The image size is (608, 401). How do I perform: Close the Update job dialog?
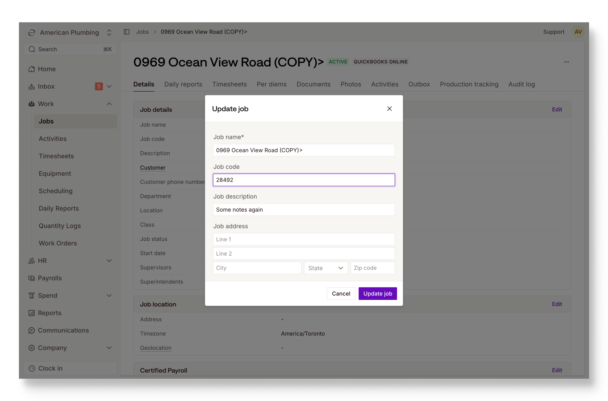click(389, 109)
